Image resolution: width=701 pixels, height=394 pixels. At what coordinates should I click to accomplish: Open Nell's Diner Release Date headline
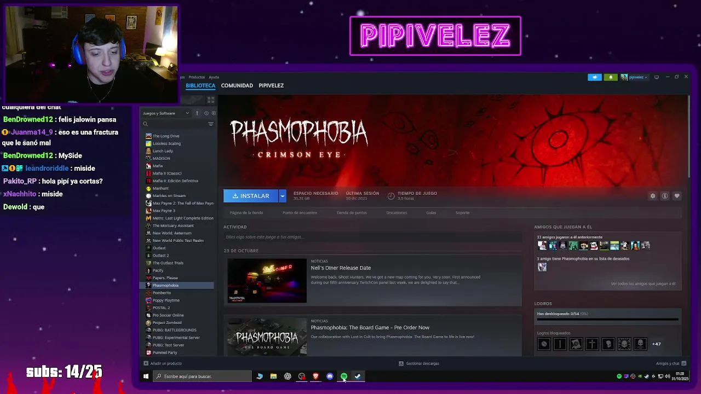click(341, 268)
